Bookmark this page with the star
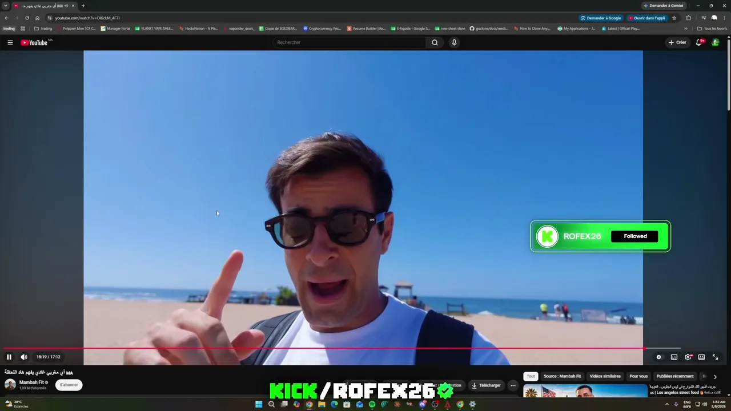Image resolution: width=731 pixels, height=411 pixels. (674, 18)
